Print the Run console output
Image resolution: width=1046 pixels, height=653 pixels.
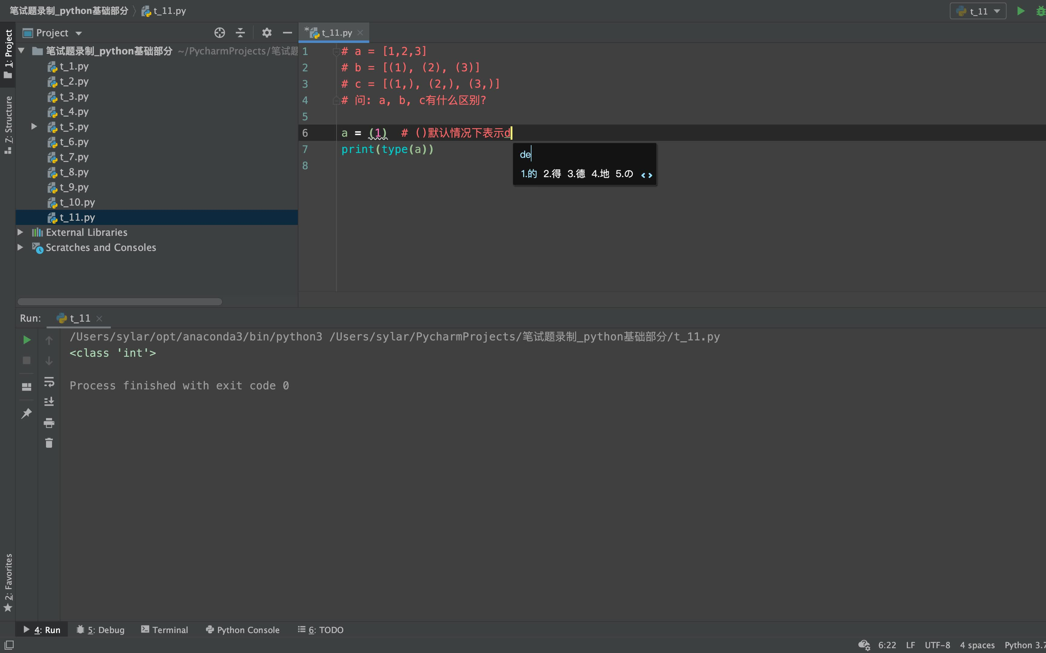pyautogui.click(x=49, y=423)
